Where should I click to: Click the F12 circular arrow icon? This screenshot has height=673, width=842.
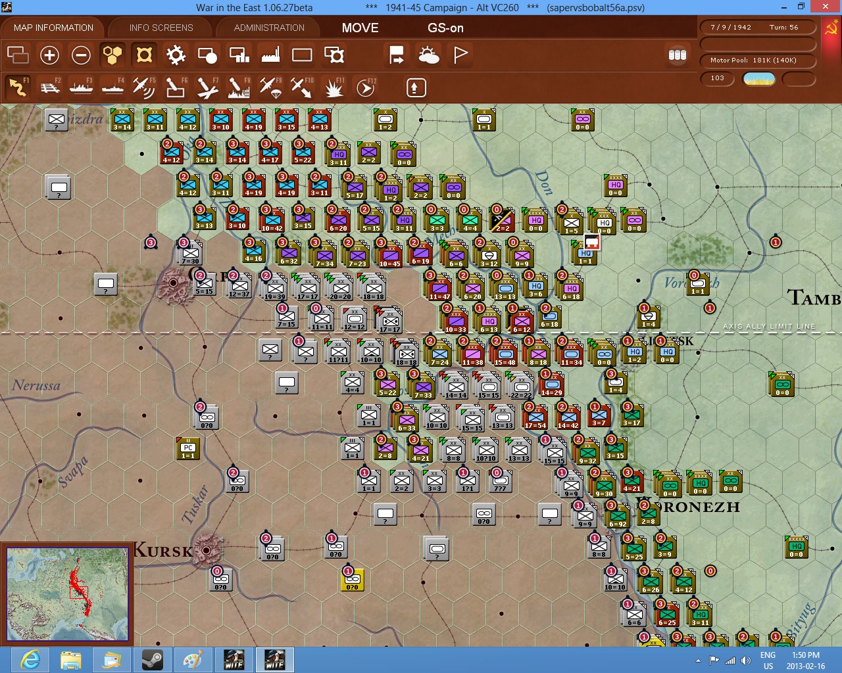coord(366,87)
